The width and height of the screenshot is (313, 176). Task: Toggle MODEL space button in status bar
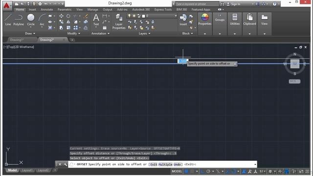[177, 171]
